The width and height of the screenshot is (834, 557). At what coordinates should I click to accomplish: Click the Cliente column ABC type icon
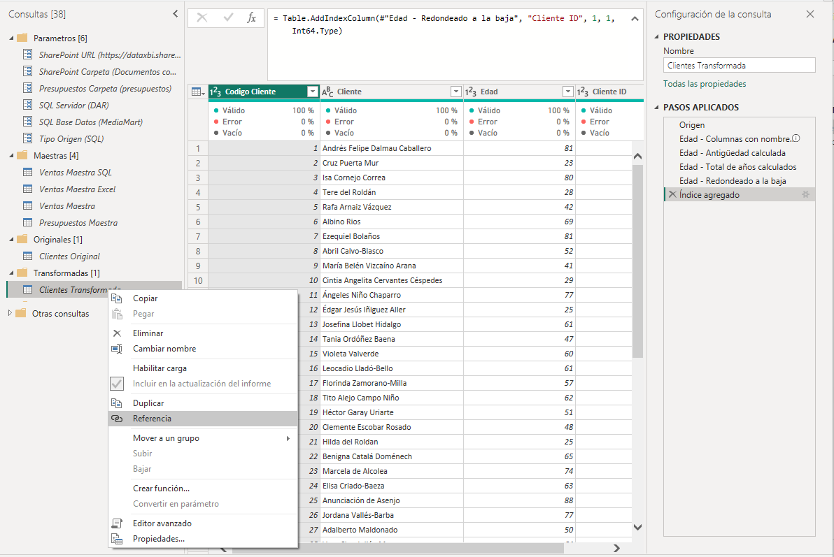point(327,92)
